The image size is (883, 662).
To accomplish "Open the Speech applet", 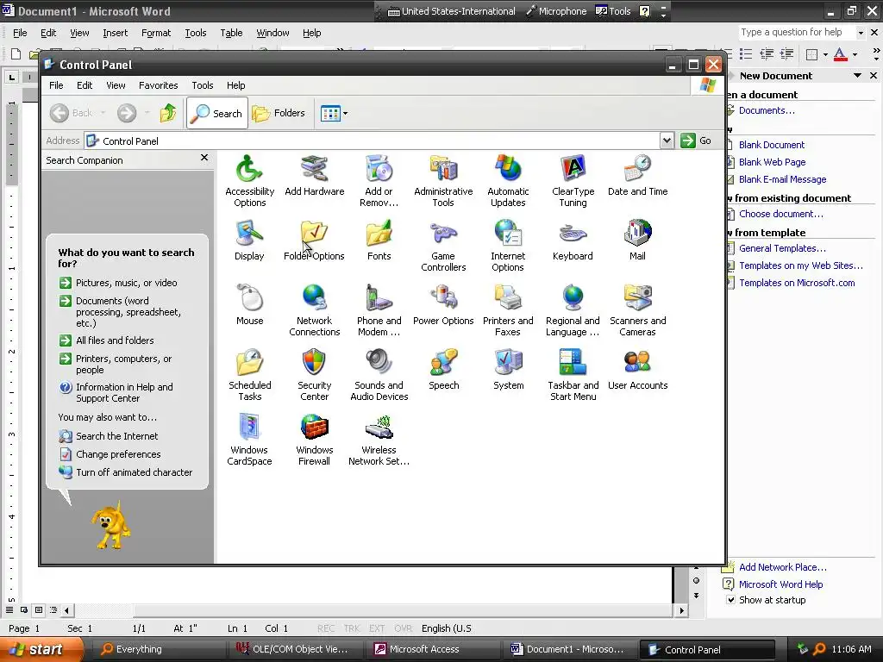I will 443,370.
